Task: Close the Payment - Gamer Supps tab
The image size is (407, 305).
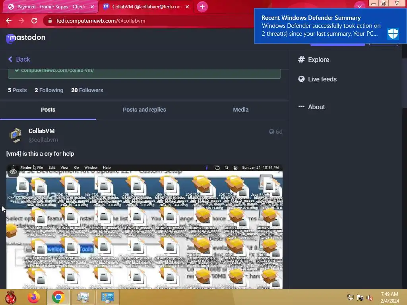Action: 92,7
